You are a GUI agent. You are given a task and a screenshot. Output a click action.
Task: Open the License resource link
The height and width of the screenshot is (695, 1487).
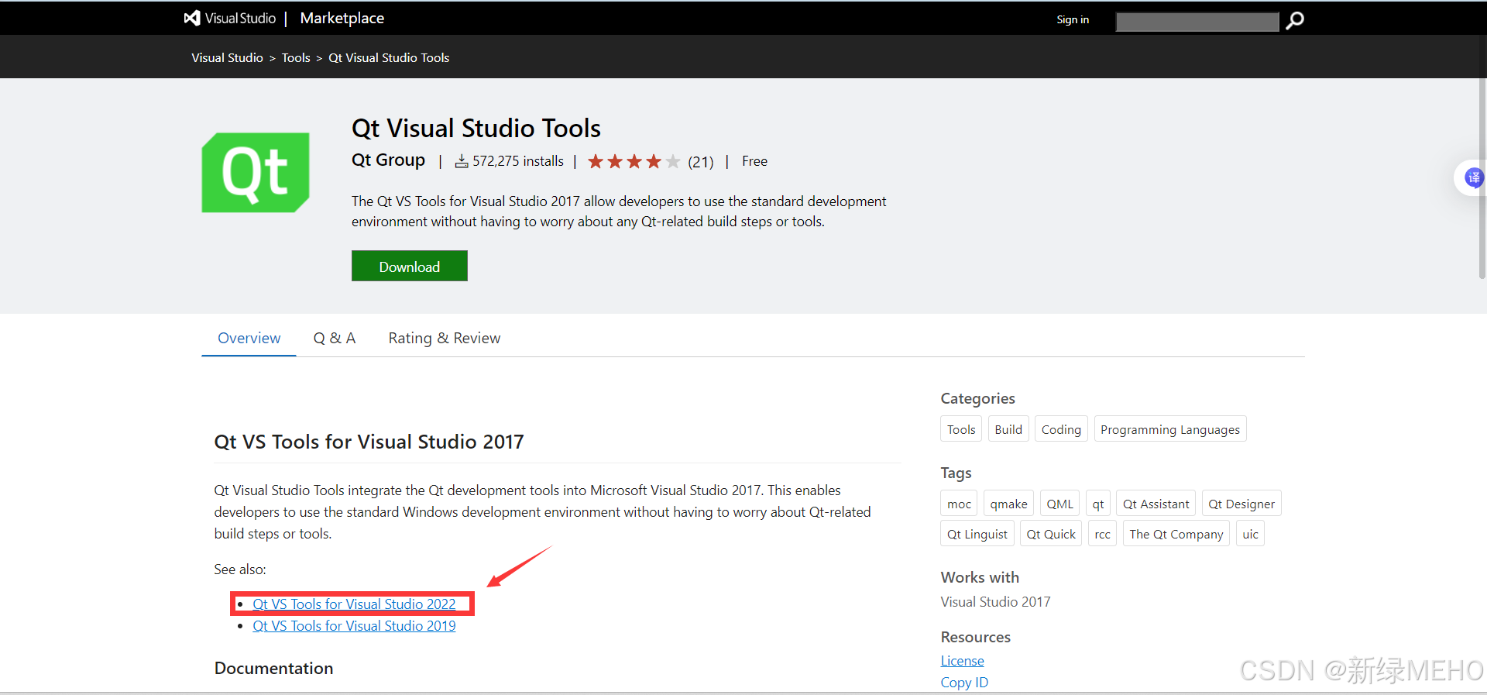[962, 661]
